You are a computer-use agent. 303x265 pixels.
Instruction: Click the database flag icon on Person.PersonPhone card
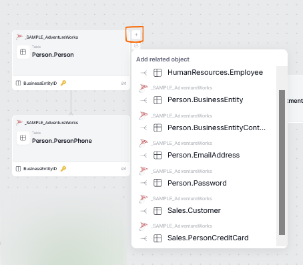19,122
